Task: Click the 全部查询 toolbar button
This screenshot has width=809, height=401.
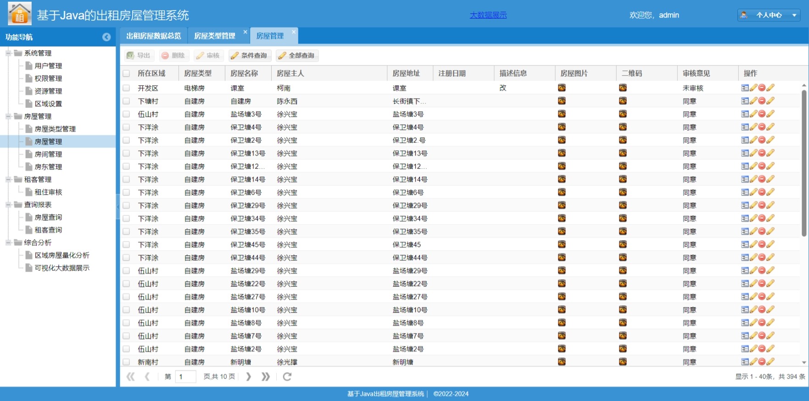Action: 297,55
